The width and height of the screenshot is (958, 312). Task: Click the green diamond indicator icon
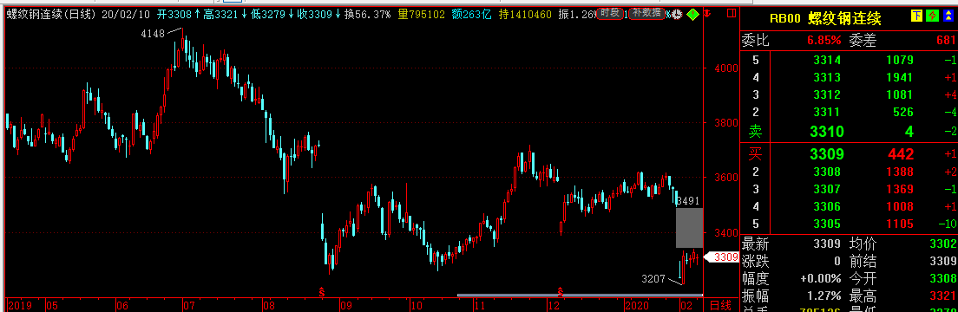[692, 14]
